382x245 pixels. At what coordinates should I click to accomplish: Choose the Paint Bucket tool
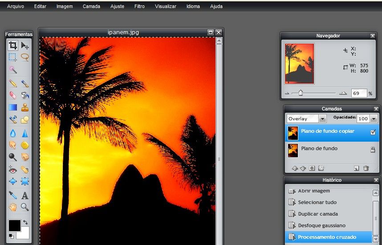tap(25, 95)
